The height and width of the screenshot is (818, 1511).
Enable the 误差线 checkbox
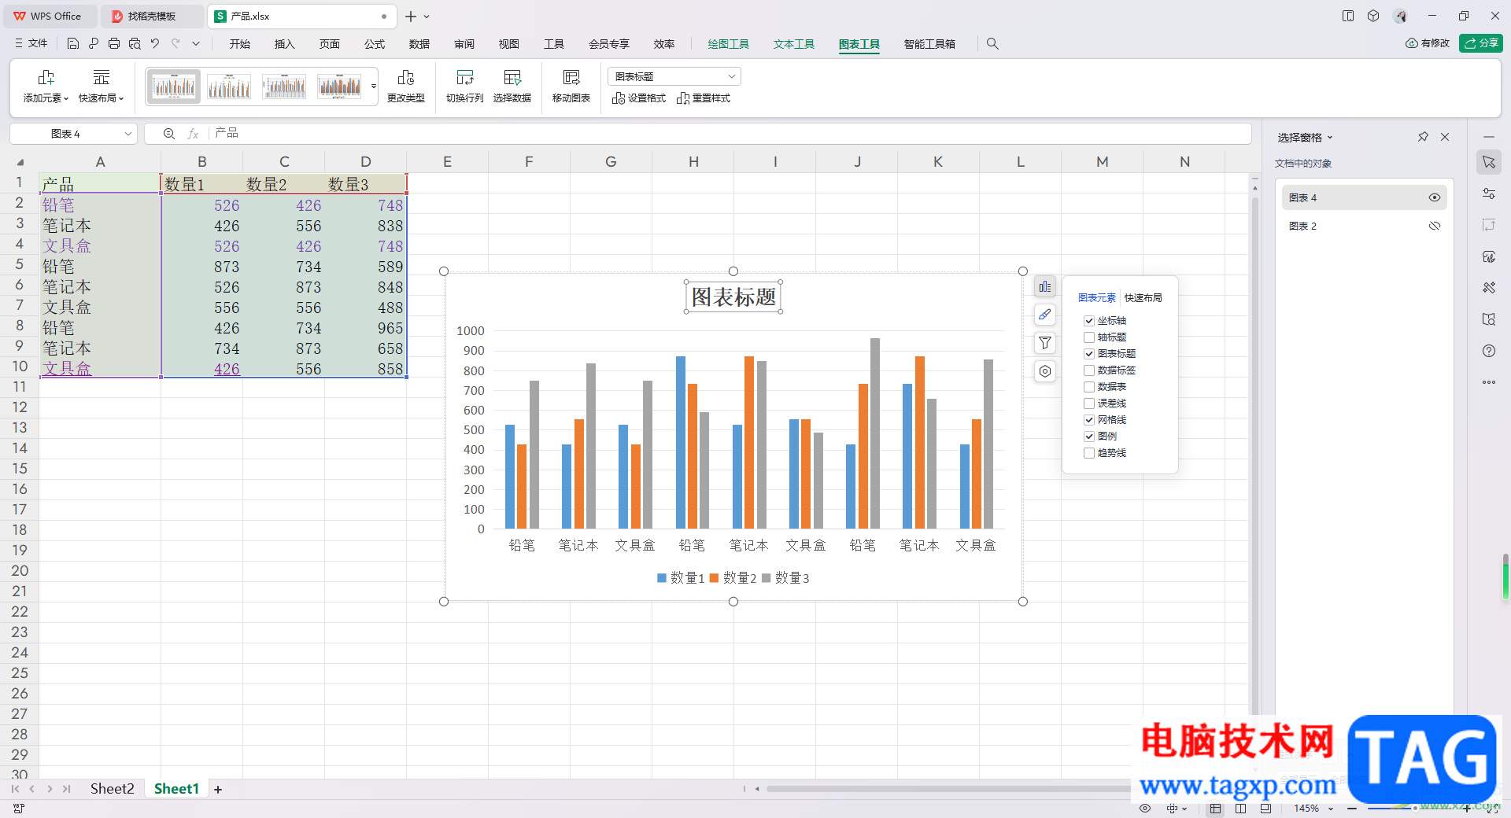point(1089,403)
